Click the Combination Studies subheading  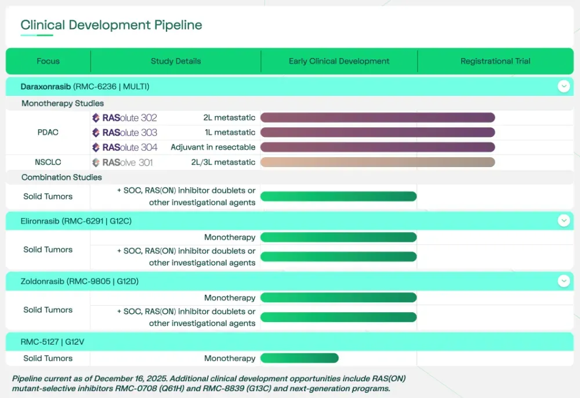coord(61,178)
